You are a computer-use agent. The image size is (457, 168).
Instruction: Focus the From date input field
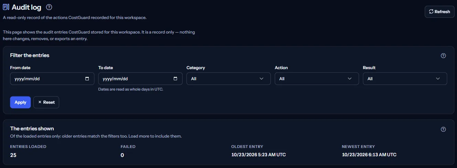pyautogui.click(x=52, y=78)
